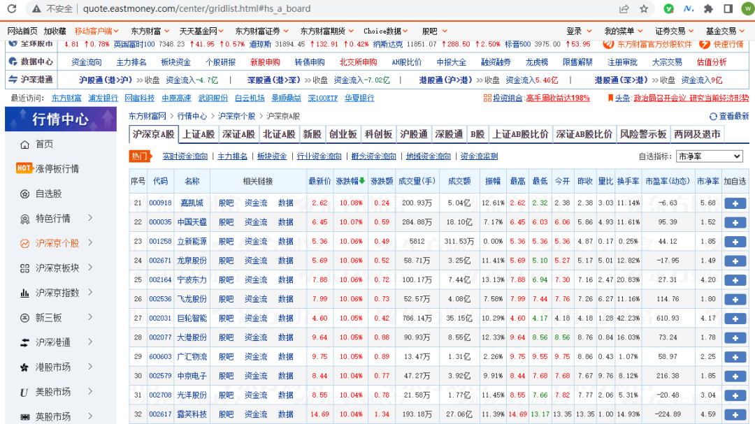This screenshot has height=424, width=755.
Task: Add 龙泉股份 to watchlist with plus button
Action: click(x=735, y=261)
